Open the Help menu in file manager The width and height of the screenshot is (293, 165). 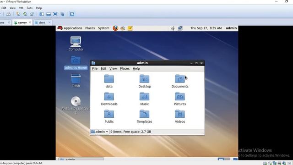pos(136,69)
